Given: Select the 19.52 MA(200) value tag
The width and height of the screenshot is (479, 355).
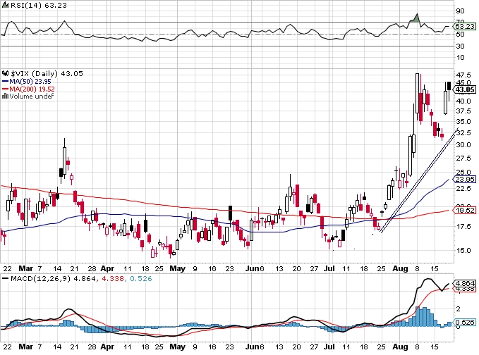Looking at the screenshot, I should point(465,210).
